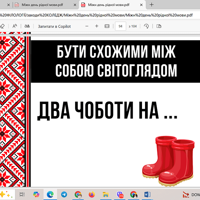Screen dimensions: 200x200
Task: Select the active 'Міжн день рідної мови.pdf' tab
Action: point(108,5)
